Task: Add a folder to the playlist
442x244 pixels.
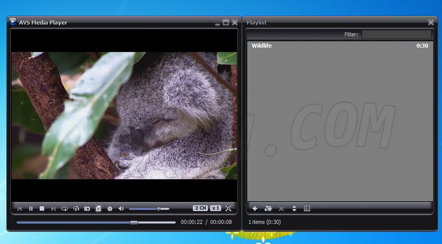Action: 268,209
